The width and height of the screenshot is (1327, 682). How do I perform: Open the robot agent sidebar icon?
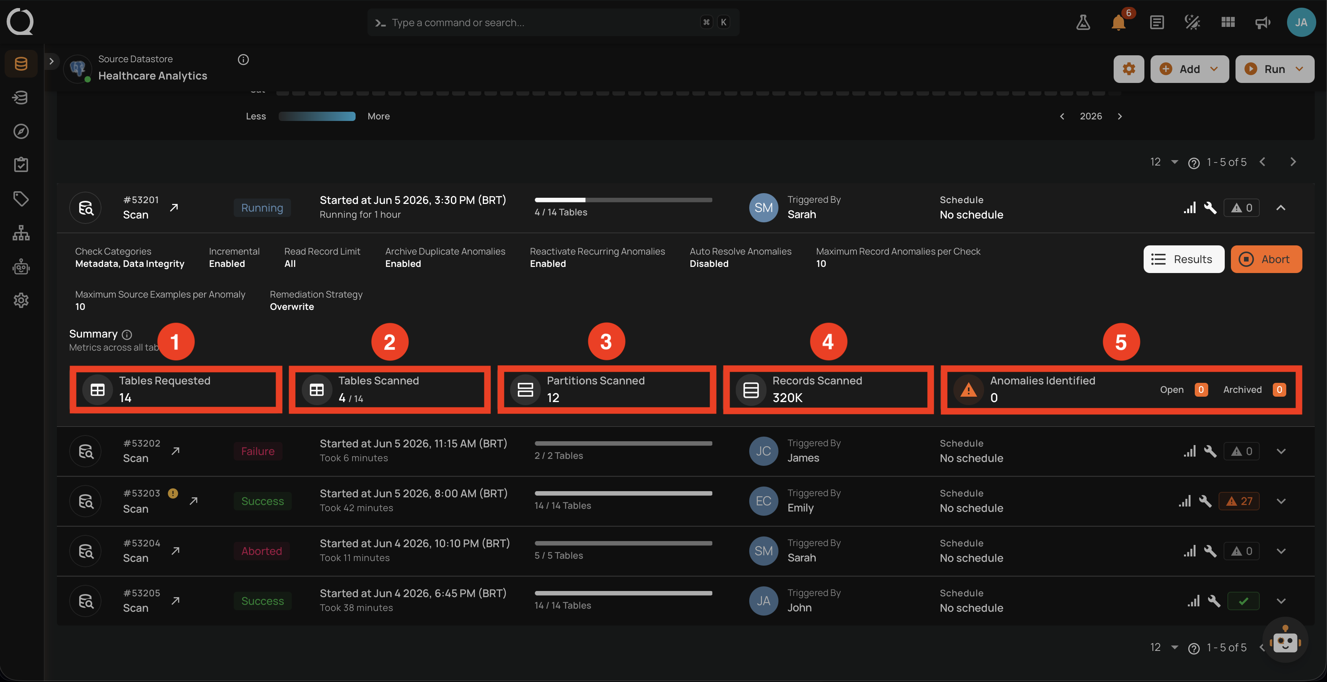click(x=21, y=267)
